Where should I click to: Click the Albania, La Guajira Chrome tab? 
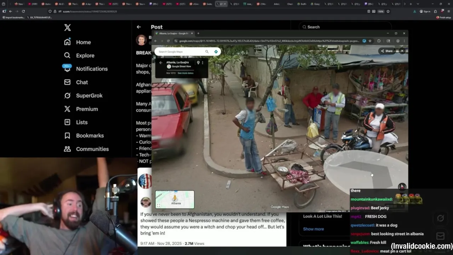(x=173, y=33)
